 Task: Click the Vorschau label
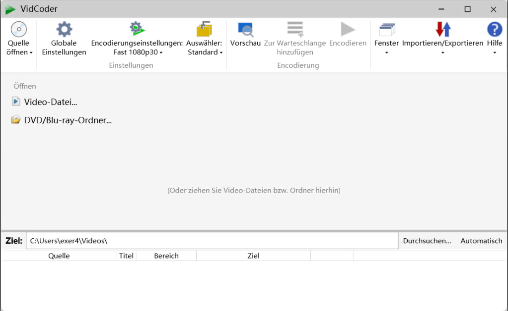coord(245,43)
